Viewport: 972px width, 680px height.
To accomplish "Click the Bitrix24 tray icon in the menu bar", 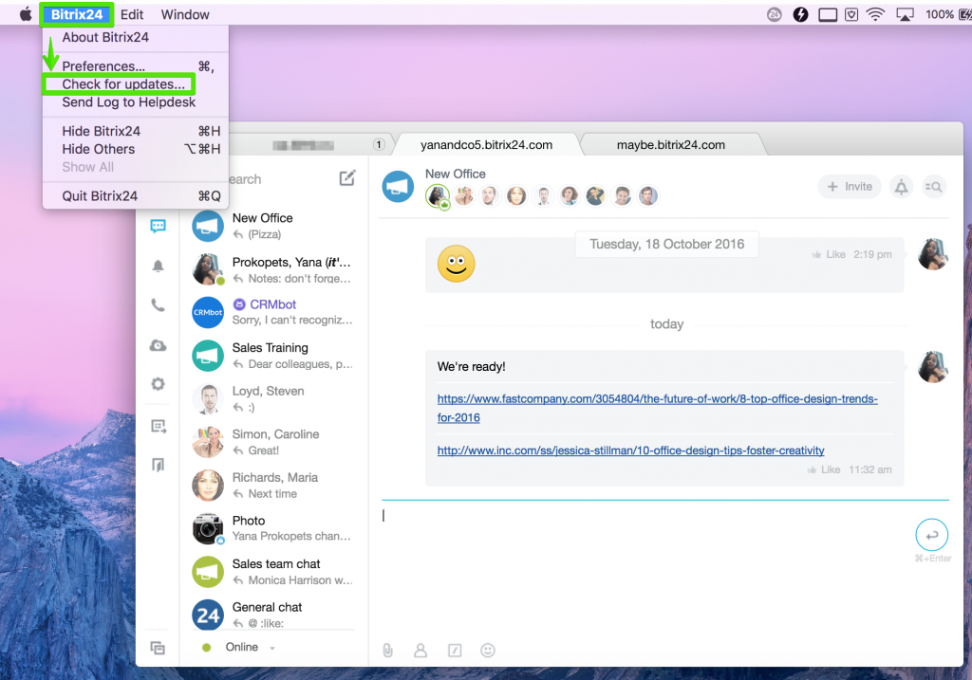I will 775,14.
